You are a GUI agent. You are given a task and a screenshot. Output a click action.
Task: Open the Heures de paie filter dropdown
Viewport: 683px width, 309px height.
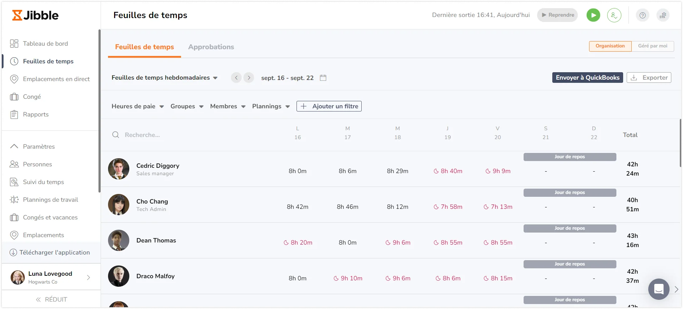137,106
